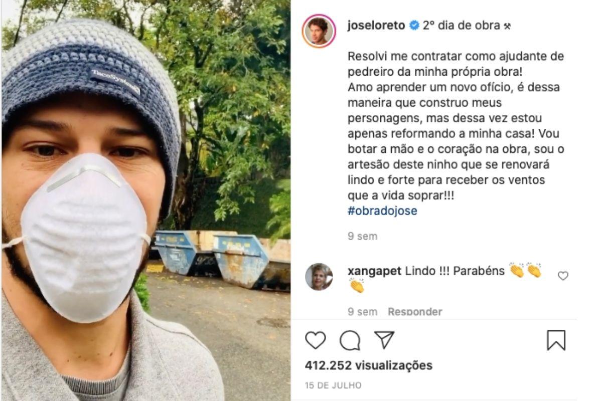602x401 pixels.
Task: Like the post with the heart icon
Action: (316, 340)
